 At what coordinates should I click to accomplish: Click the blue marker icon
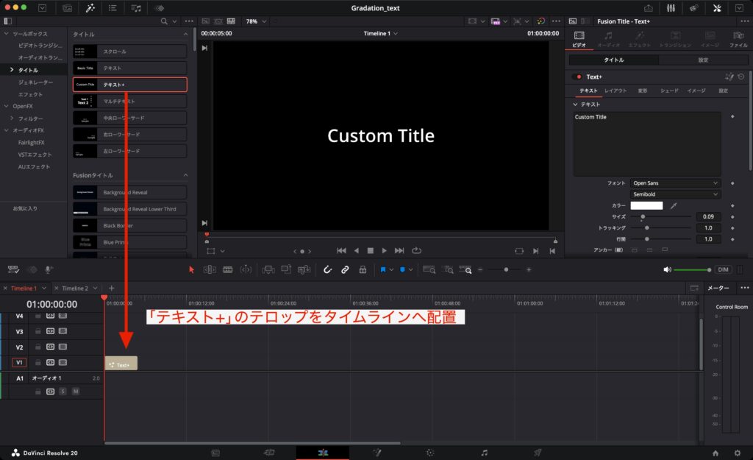pyautogui.click(x=402, y=269)
